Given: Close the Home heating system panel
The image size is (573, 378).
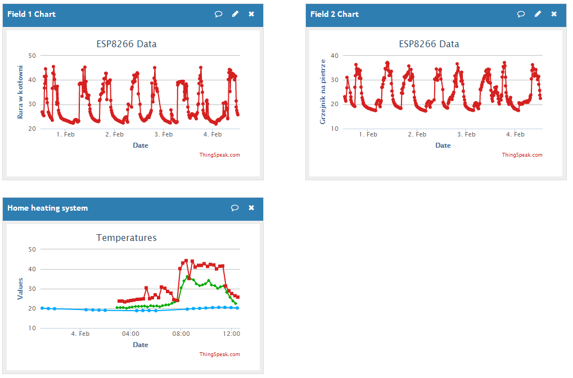Looking at the screenshot, I should click(x=251, y=208).
